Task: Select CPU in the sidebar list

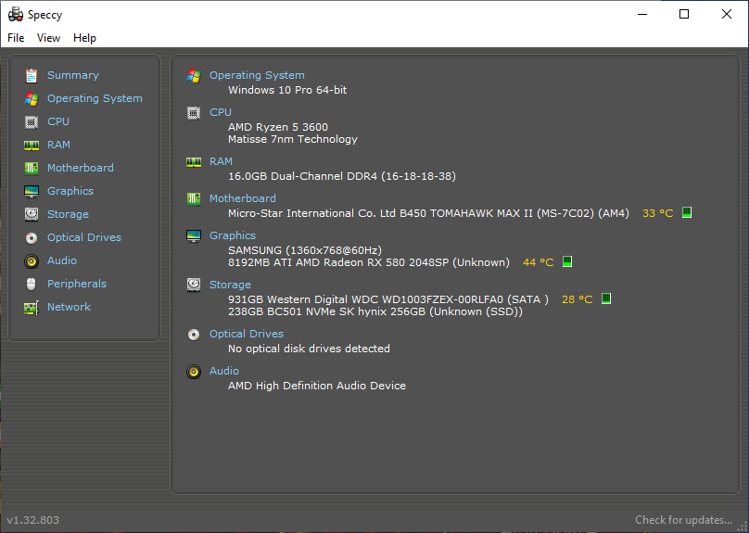Action: (58, 121)
